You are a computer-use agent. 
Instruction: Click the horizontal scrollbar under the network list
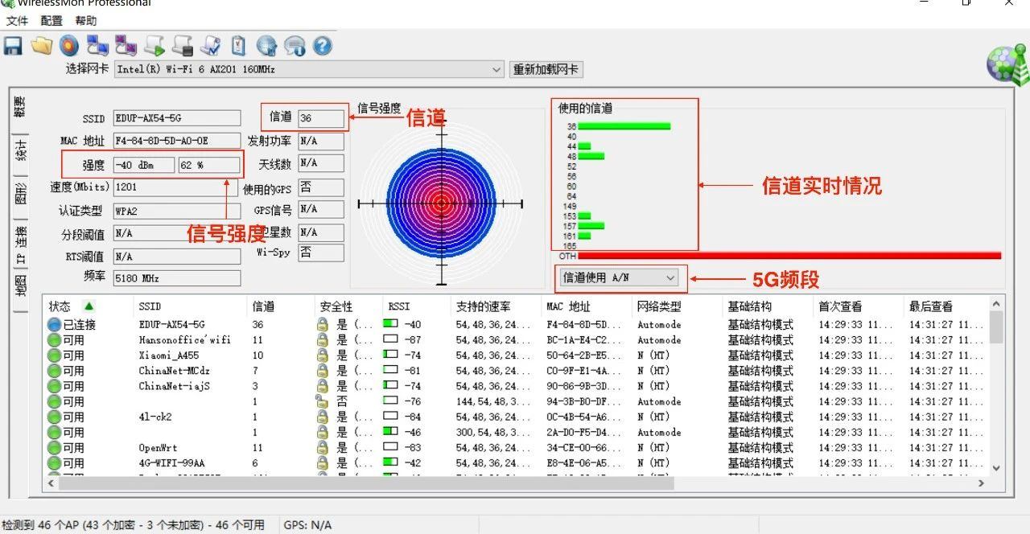coord(515,483)
